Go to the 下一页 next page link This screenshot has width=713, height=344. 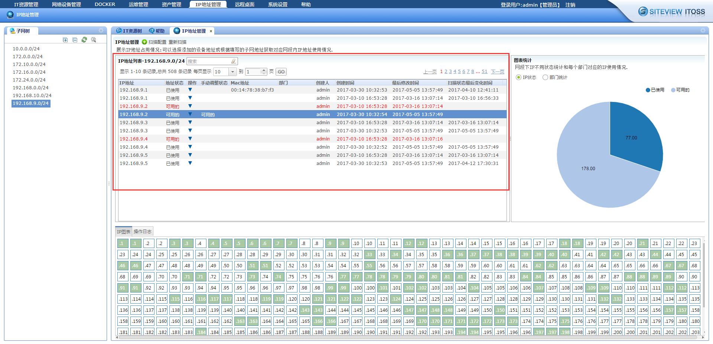(x=497, y=72)
